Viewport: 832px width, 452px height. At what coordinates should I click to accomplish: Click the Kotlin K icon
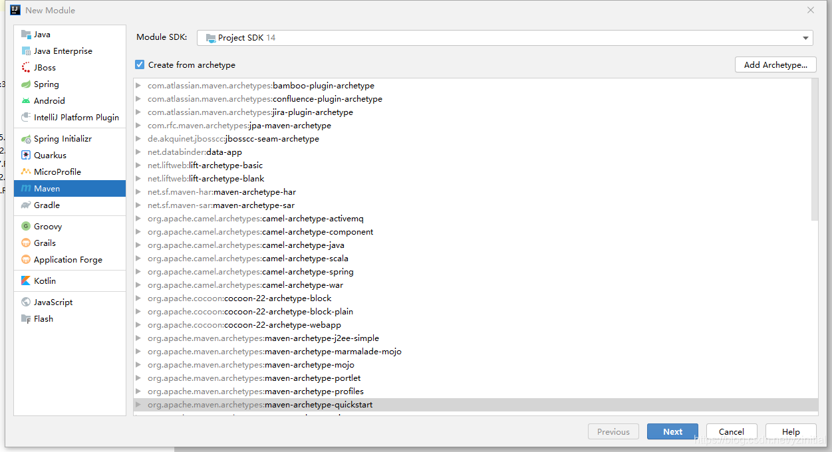tap(26, 281)
